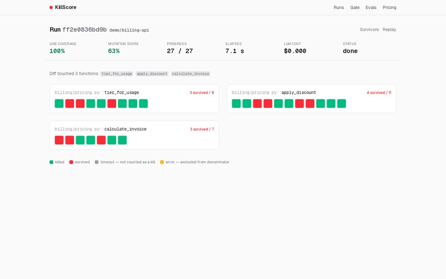Screen dimensions: 446x279
Task: Select seventh mutant square in apply_discount
Action: point(299,104)
